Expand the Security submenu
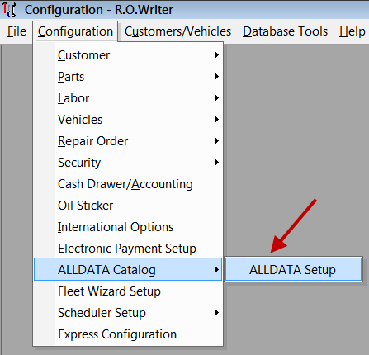369x355 pixels. pos(128,163)
